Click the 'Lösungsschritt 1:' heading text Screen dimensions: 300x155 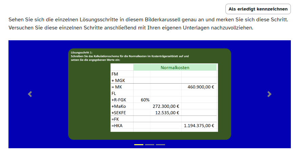pyautogui.click(x=81, y=52)
